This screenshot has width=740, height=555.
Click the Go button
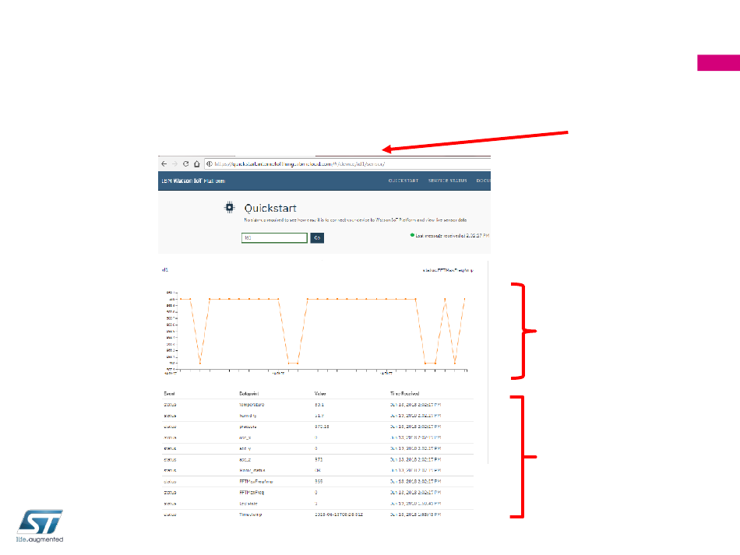point(317,237)
